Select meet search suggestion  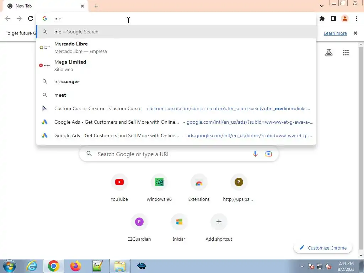(176, 95)
